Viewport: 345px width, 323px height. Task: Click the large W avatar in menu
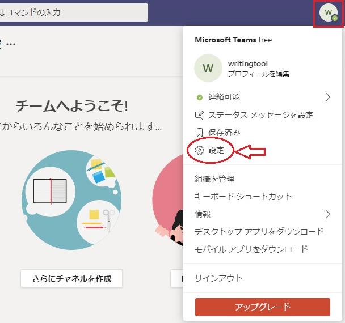tap(208, 69)
